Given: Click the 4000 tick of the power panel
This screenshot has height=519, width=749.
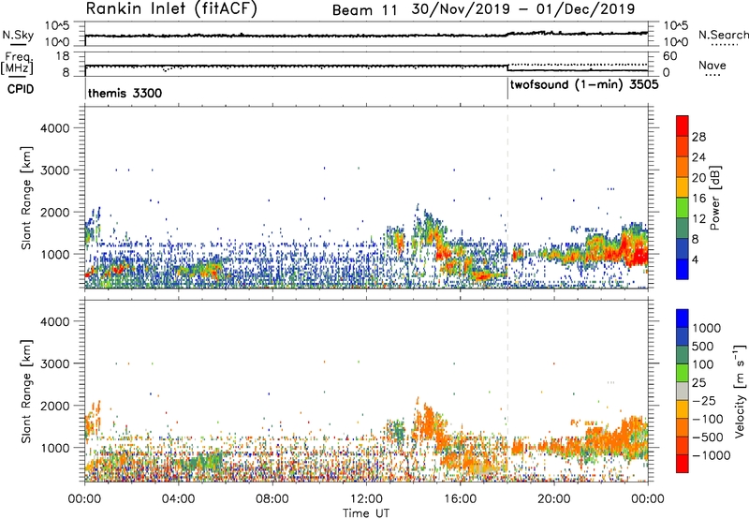Looking at the screenshot, I should [x=55, y=128].
